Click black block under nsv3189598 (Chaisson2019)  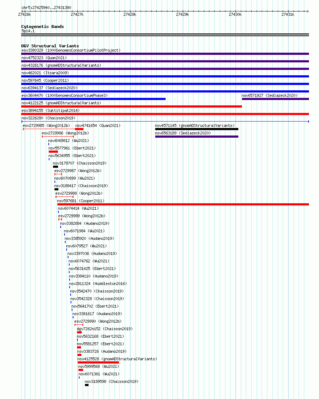[87, 385]
